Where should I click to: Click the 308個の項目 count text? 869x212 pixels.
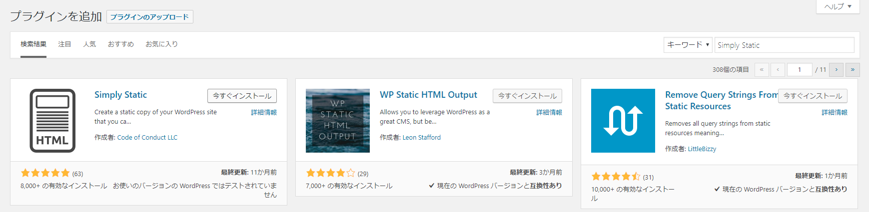[731, 70]
